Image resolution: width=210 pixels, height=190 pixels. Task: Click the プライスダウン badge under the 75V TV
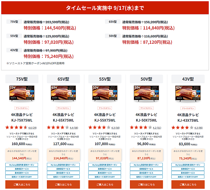[22, 108]
